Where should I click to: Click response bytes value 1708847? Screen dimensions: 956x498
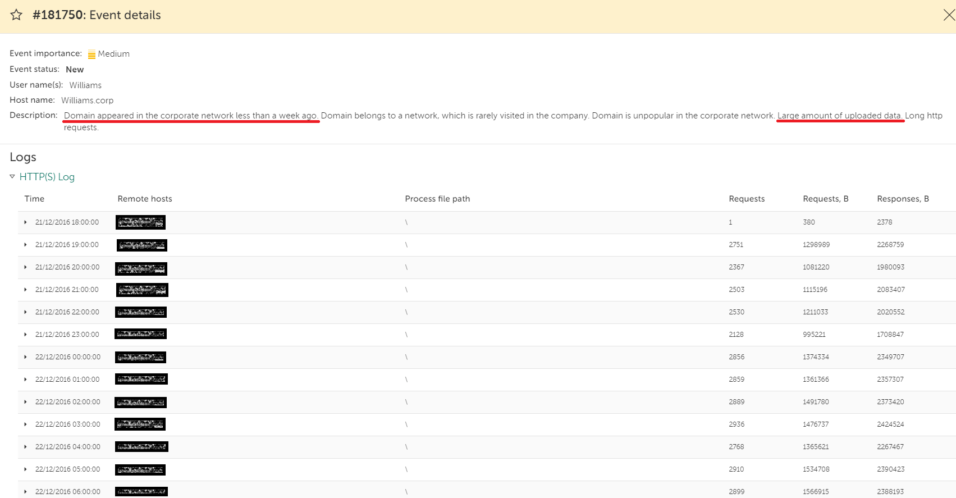(x=890, y=335)
